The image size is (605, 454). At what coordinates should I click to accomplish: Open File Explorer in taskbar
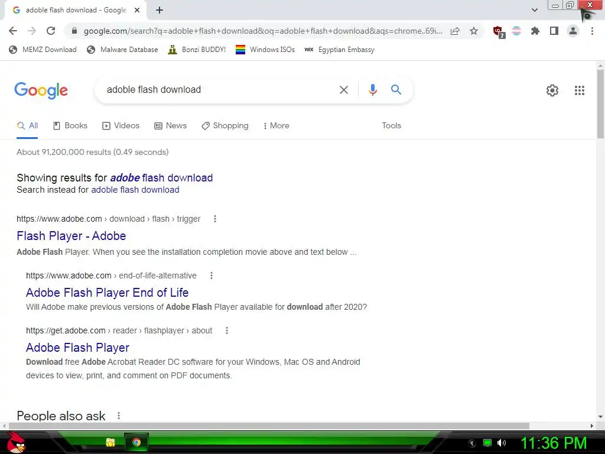click(x=110, y=442)
